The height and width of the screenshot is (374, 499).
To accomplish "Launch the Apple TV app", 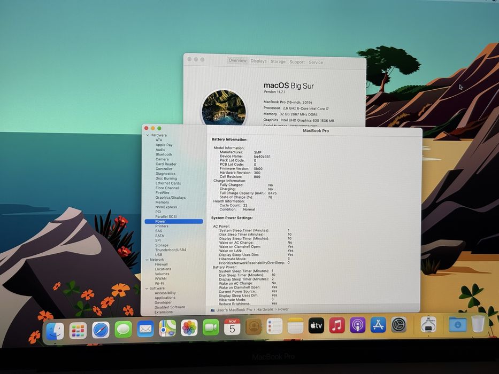I will point(316,325).
